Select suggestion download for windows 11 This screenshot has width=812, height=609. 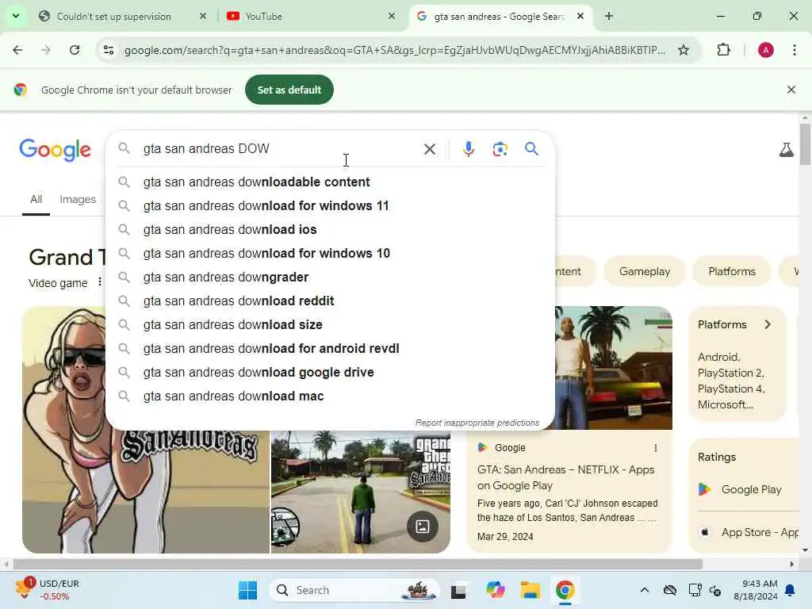pos(330,205)
